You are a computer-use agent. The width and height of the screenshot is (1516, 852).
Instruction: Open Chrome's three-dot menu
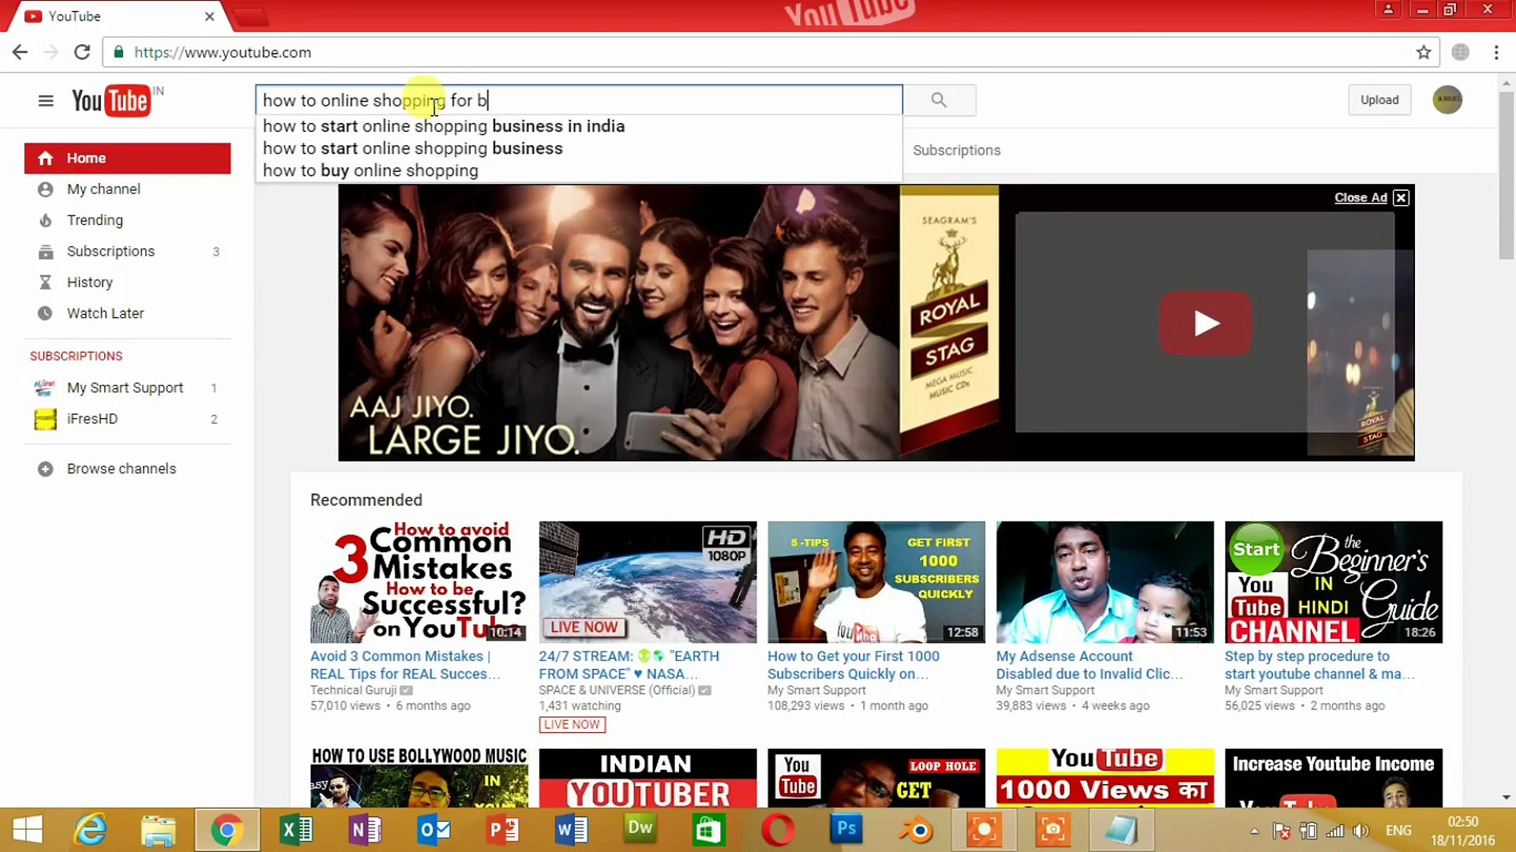[x=1496, y=52]
